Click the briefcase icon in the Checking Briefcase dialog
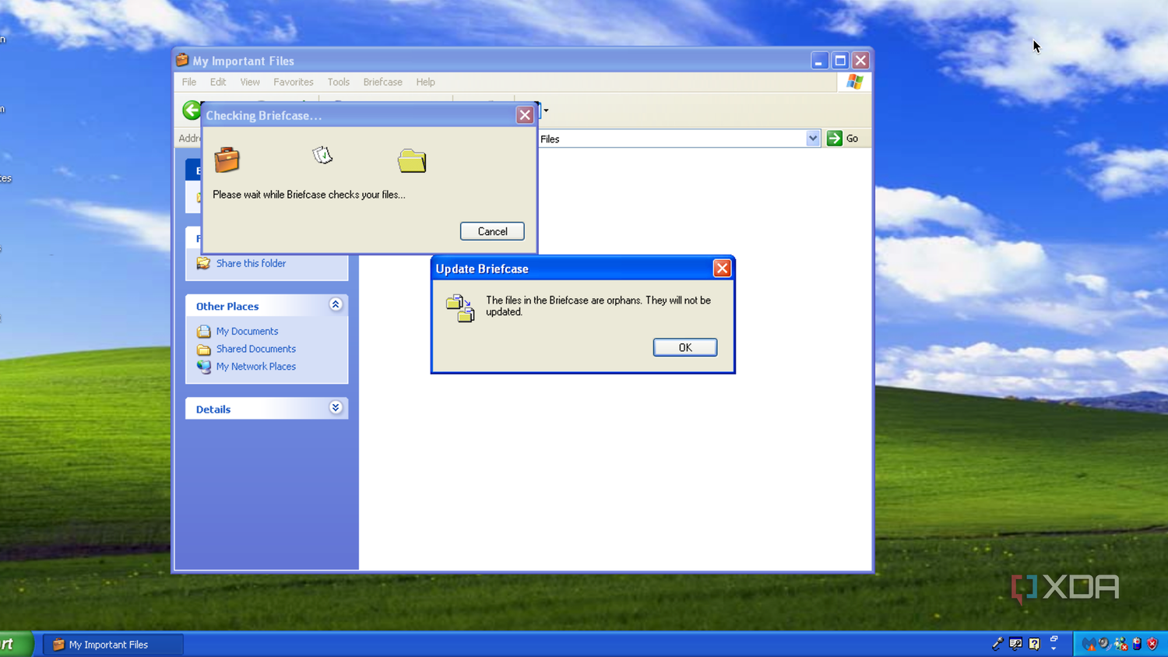This screenshot has height=657, width=1168. (x=227, y=160)
